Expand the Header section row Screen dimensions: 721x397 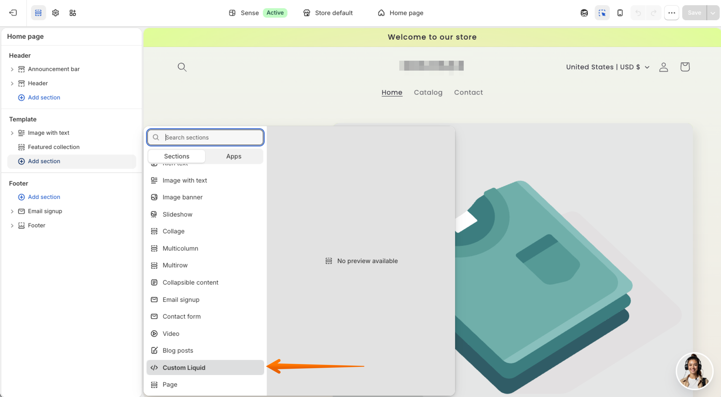(x=12, y=84)
